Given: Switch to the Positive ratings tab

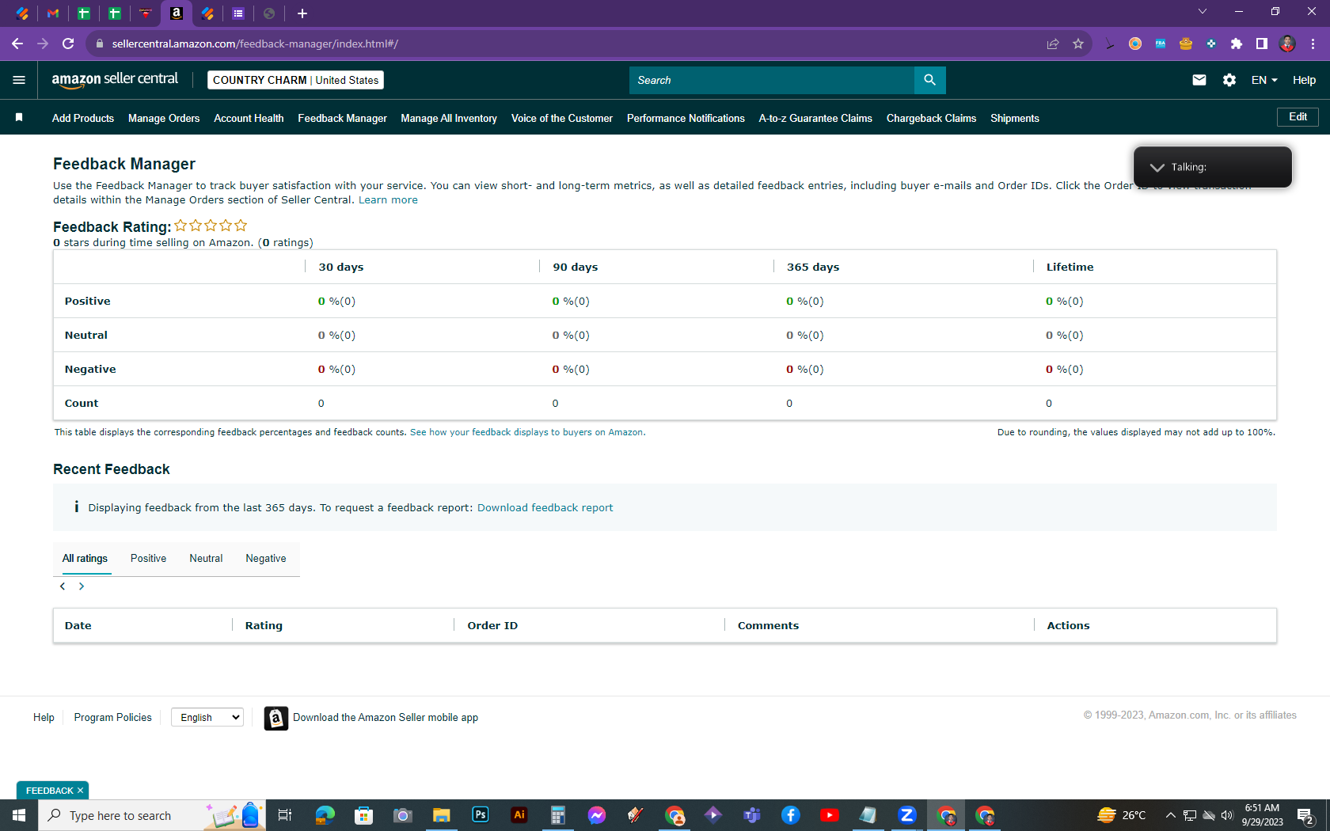Looking at the screenshot, I should tap(148, 559).
